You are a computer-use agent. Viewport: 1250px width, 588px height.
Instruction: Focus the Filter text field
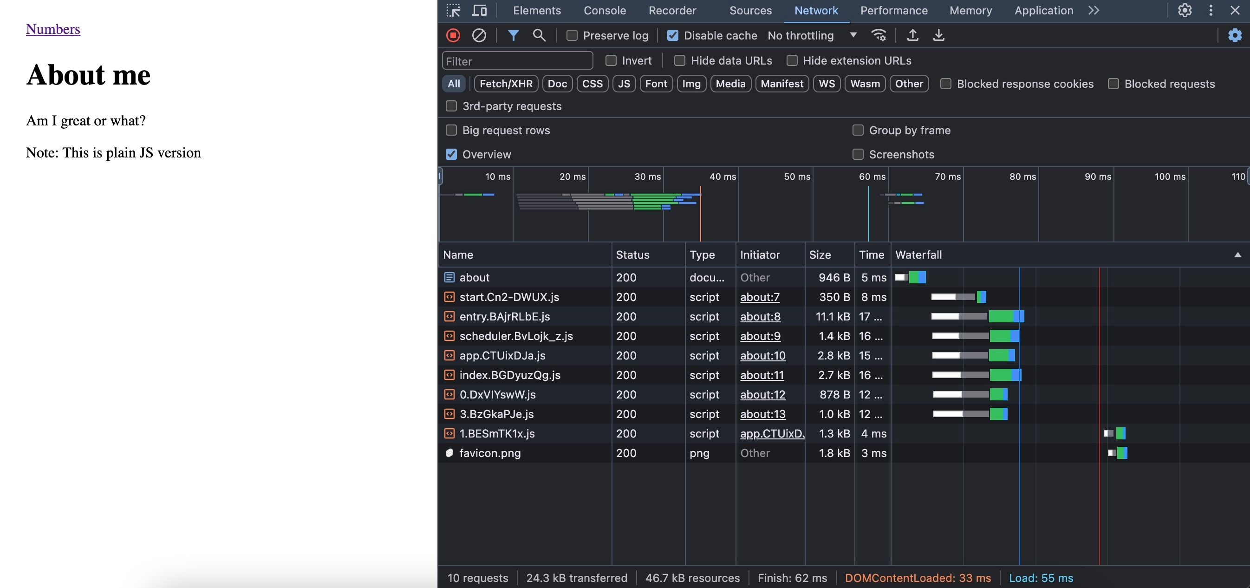point(517,61)
